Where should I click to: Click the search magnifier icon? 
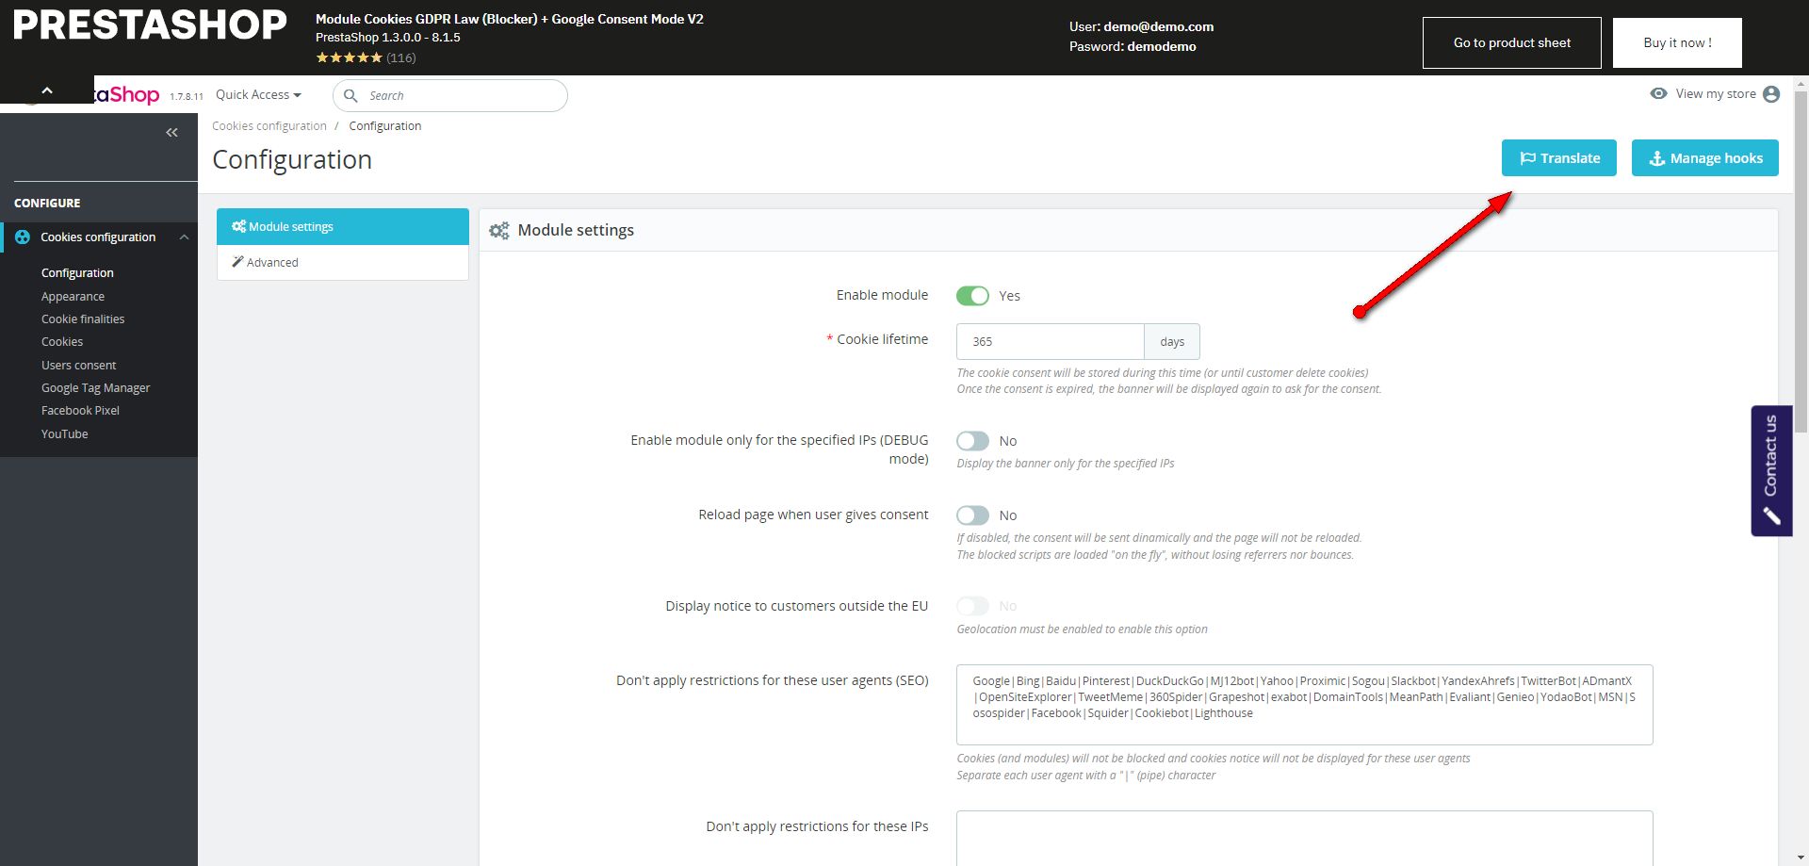coord(350,95)
